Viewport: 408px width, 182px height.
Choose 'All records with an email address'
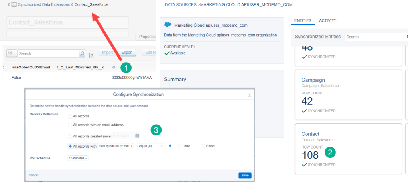pos(70,125)
